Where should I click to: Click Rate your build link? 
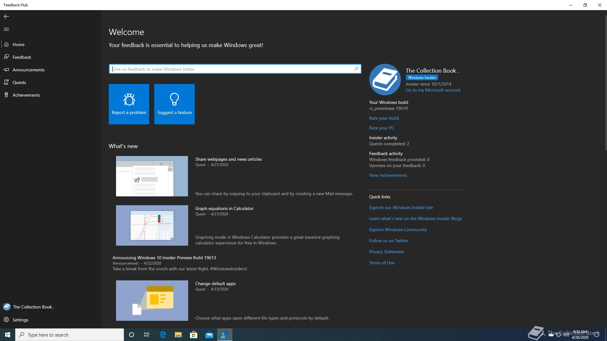click(384, 118)
